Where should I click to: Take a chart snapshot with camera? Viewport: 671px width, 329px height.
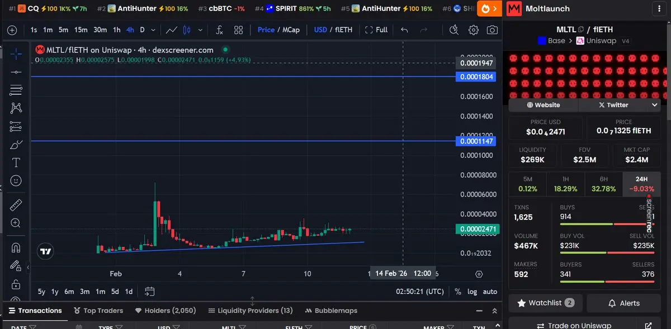(492, 30)
